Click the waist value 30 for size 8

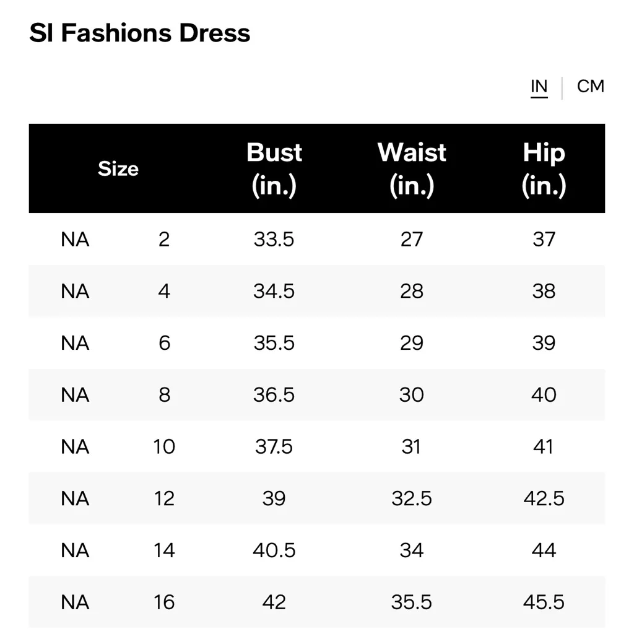click(x=412, y=395)
